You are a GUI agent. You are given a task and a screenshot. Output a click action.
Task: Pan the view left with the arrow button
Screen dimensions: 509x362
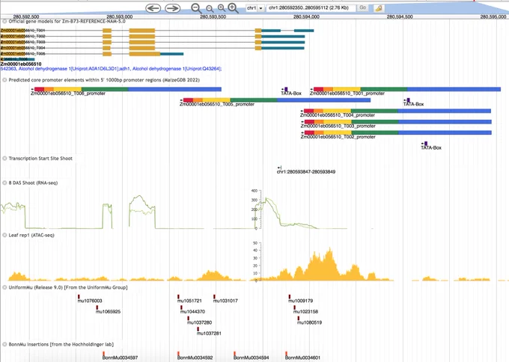pos(153,8)
